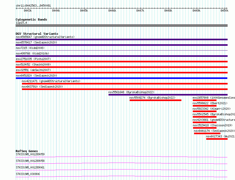
Task: Click the 8447k ruler position
Action: tap(140, 11)
